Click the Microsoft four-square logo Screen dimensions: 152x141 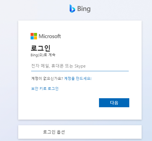[x=34, y=36]
